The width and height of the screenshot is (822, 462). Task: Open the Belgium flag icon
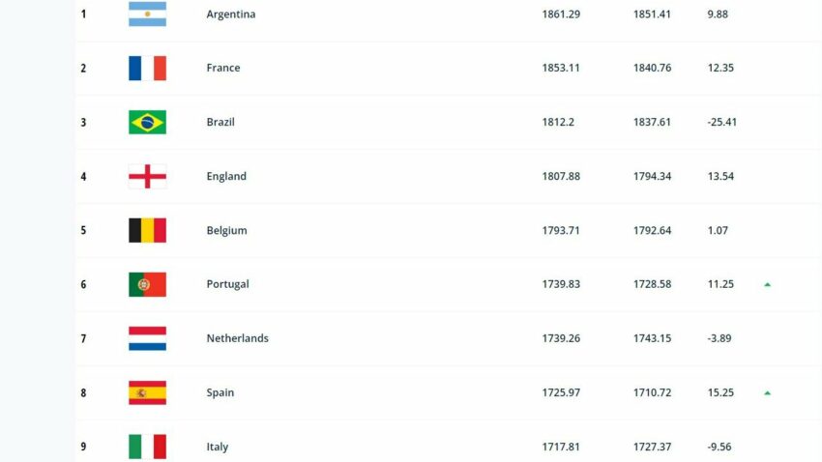pos(147,230)
